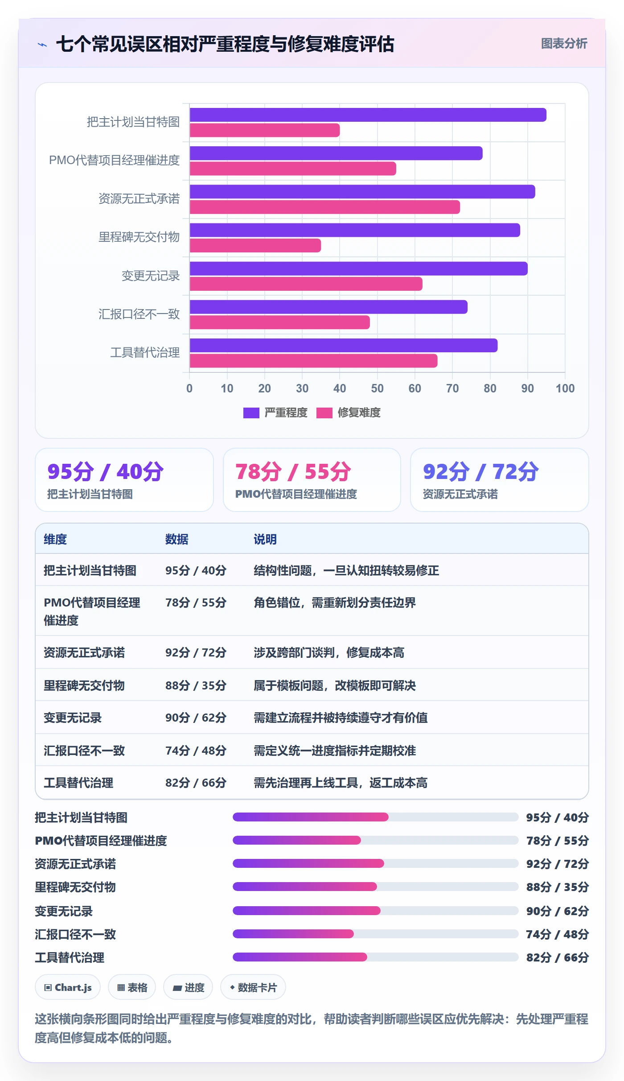Select the 表格 tag chip
Viewport: 624px width, 1081px height.
tap(132, 987)
